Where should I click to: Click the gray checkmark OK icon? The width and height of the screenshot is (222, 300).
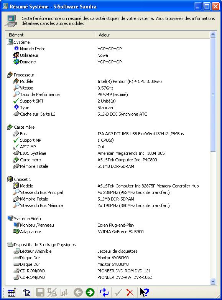click(x=118, y=293)
